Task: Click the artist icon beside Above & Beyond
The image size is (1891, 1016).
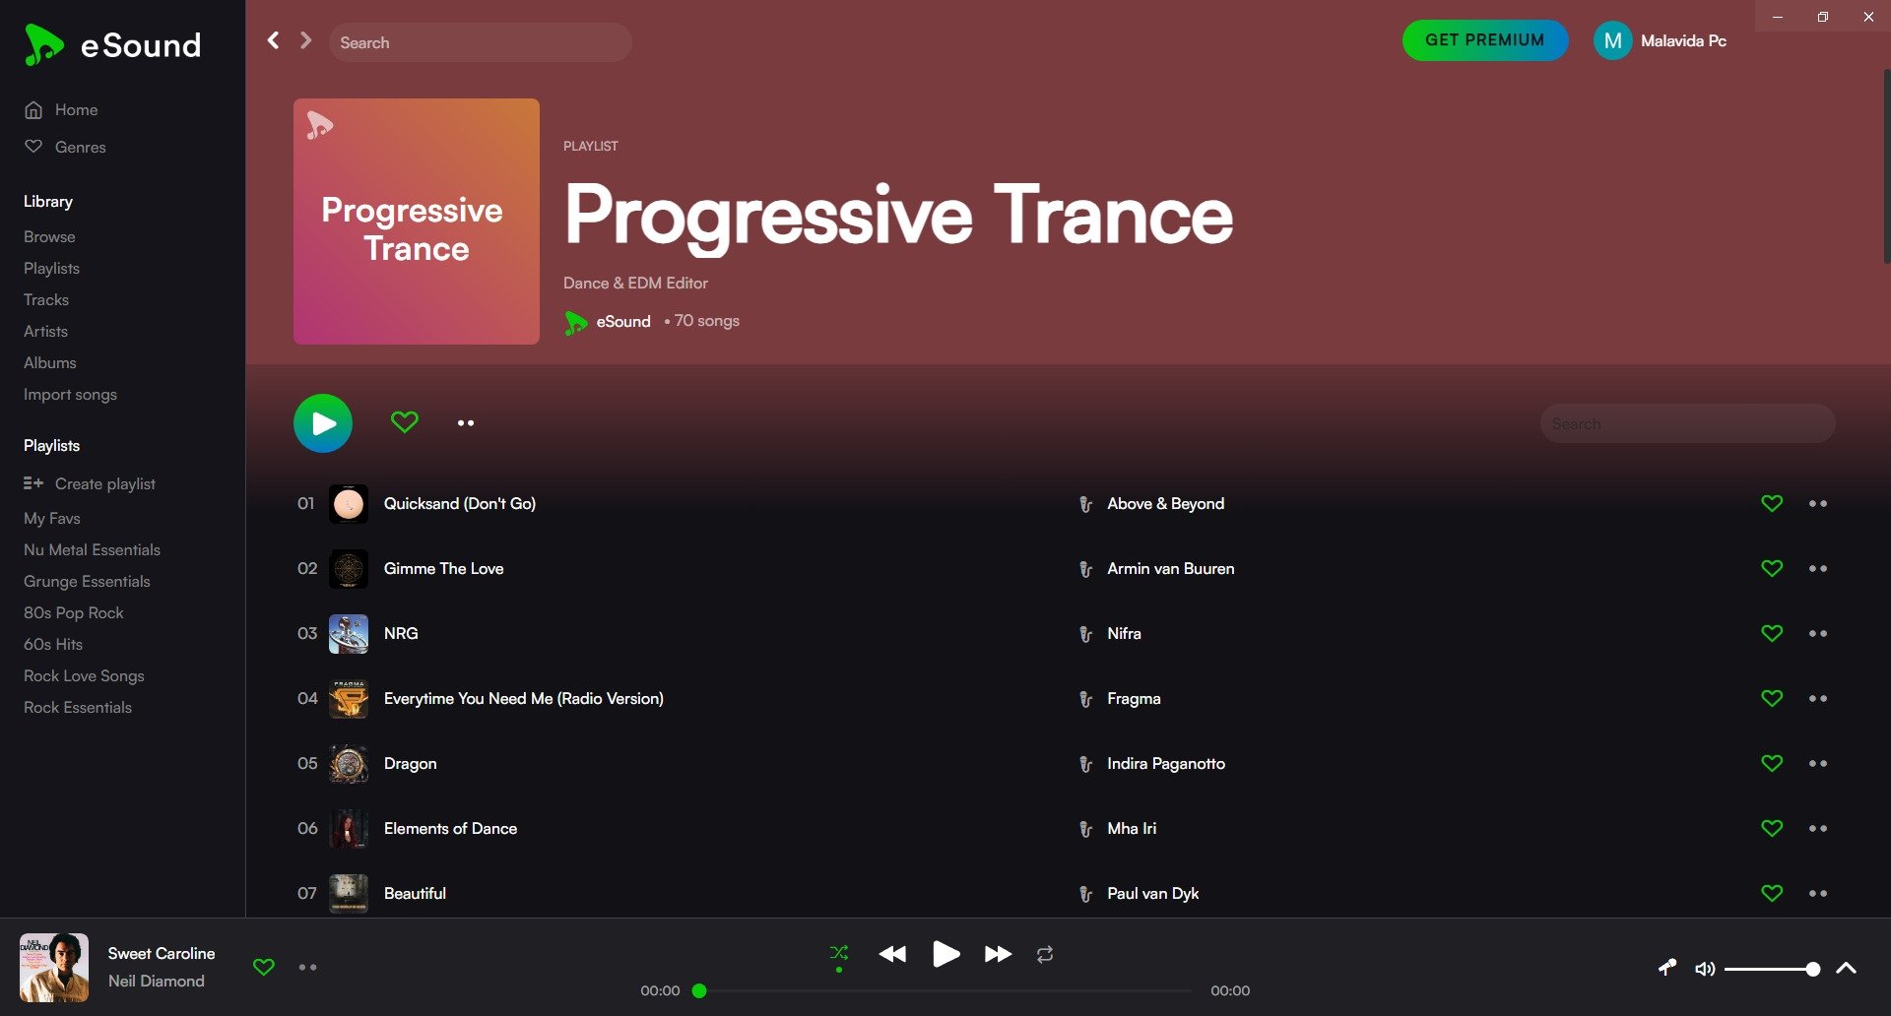Action: point(1085,504)
